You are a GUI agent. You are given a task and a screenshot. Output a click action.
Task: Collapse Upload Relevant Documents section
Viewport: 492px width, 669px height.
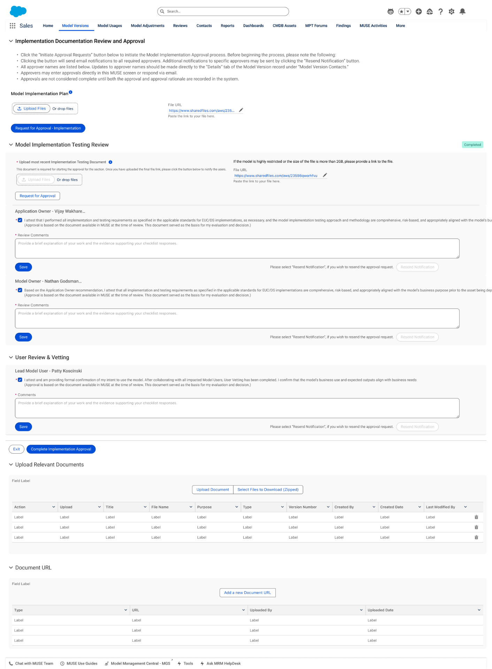tap(11, 465)
